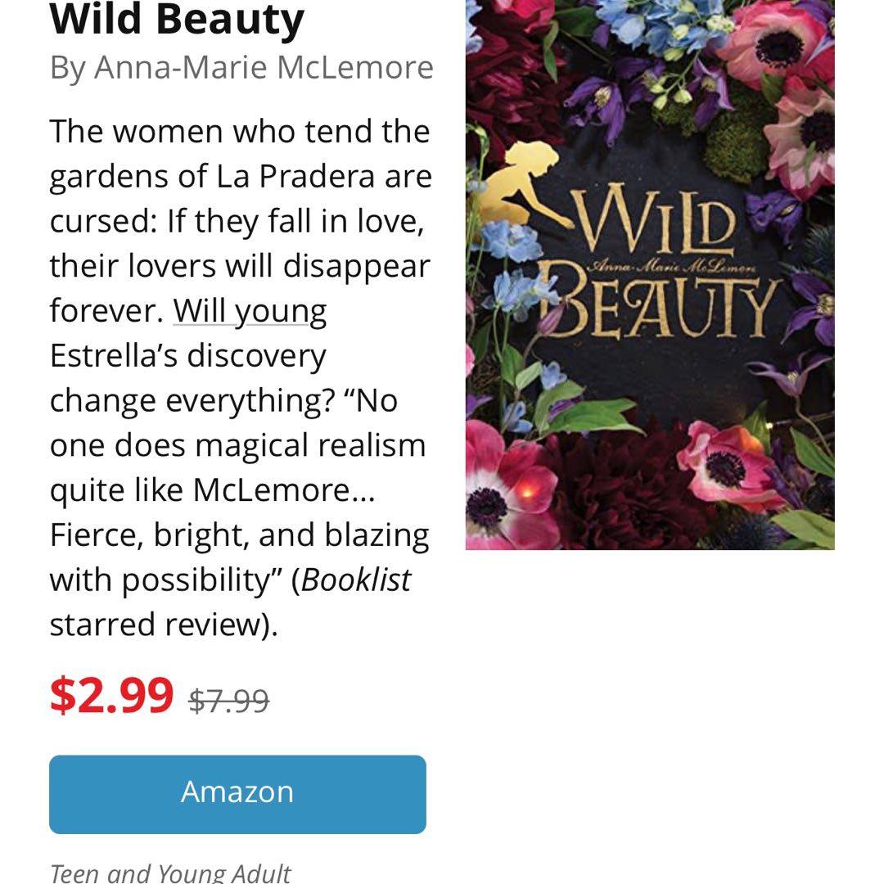
Task: Click the 'Fierce, bright, and blazing' quote line
Action: [x=239, y=535]
